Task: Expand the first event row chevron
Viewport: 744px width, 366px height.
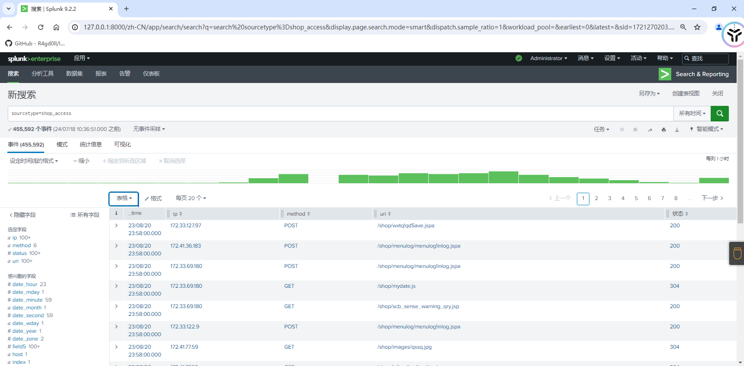Action: pyautogui.click(x=116, y=226)
